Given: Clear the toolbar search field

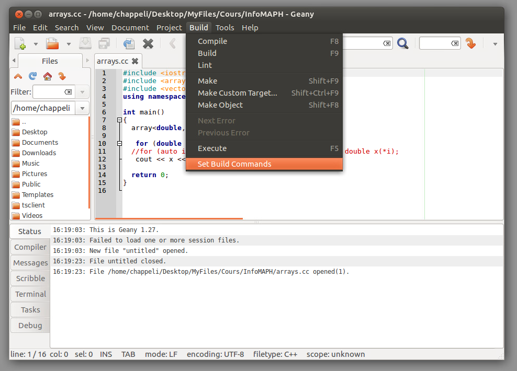Looking at the screenshot, I should click(387, 43).
